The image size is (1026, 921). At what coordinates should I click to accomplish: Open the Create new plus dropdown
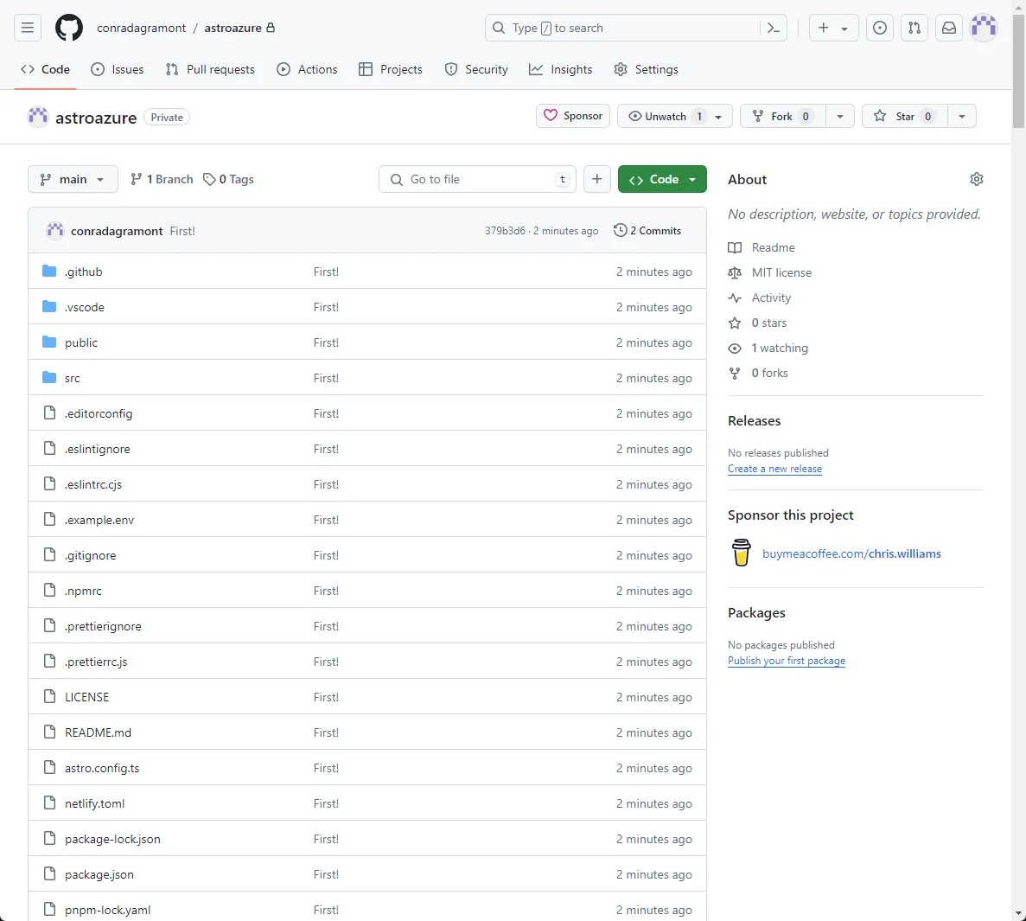833,28
